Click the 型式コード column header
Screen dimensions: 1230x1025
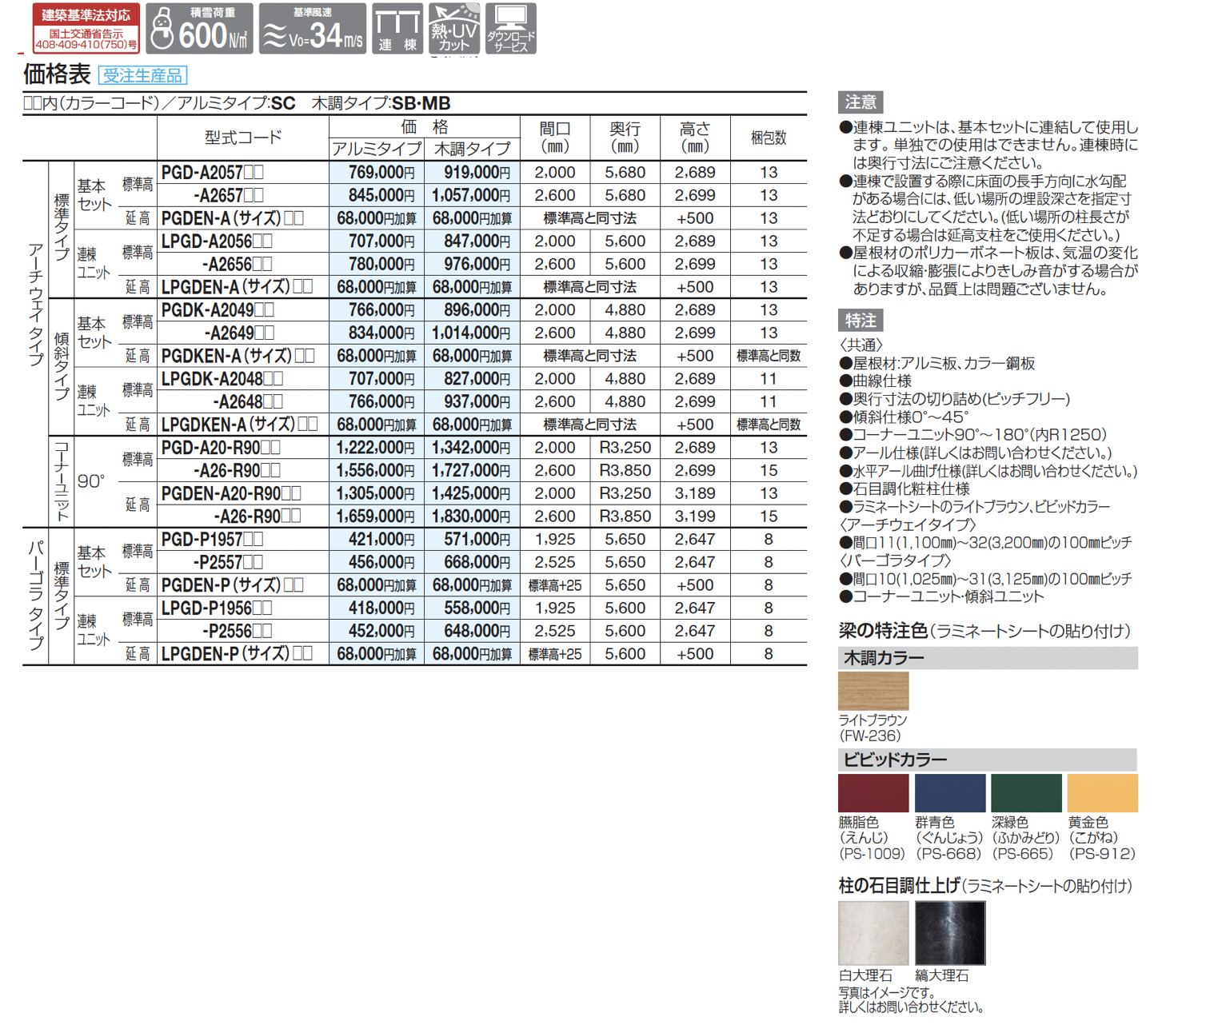pyautogui.click(x=243, y=138)
